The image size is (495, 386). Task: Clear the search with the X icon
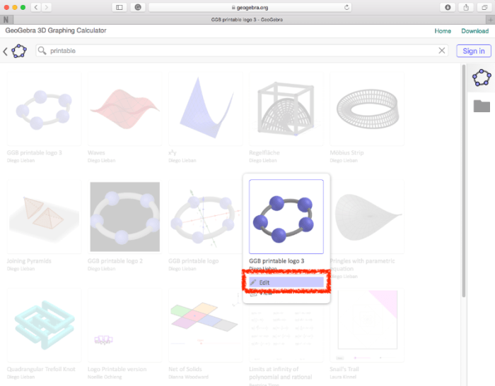pos(442,50)
